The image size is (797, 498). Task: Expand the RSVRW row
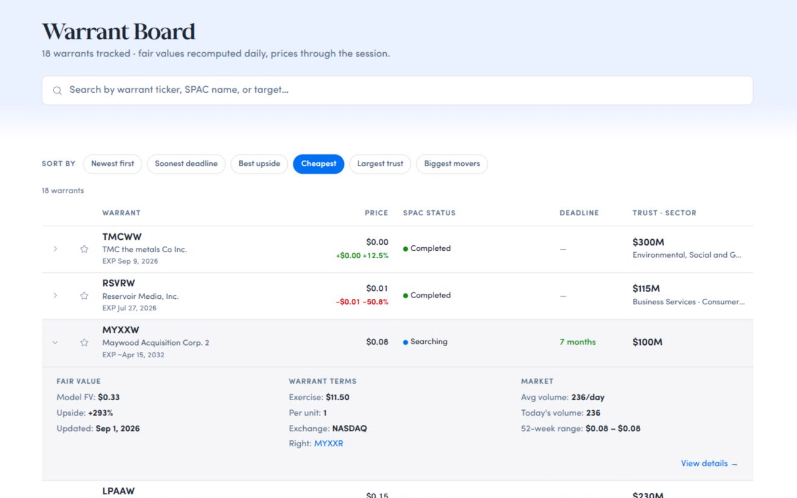point(55,296)
